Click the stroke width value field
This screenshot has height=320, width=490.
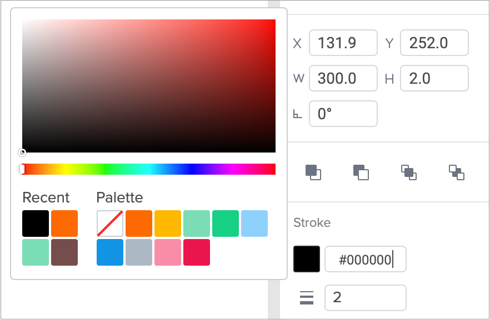pos(365,298)
